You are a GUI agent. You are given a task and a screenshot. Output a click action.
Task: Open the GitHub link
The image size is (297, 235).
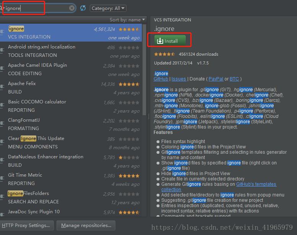[161, 79]
